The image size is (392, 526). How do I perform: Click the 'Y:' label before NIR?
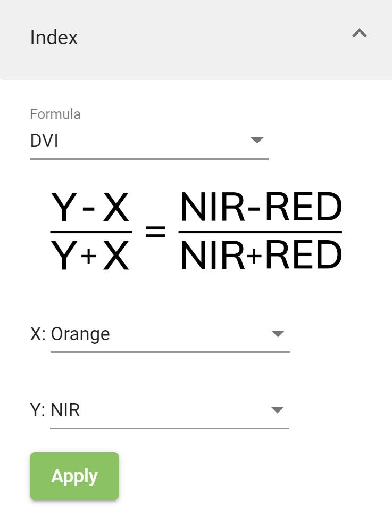(38, 410)
